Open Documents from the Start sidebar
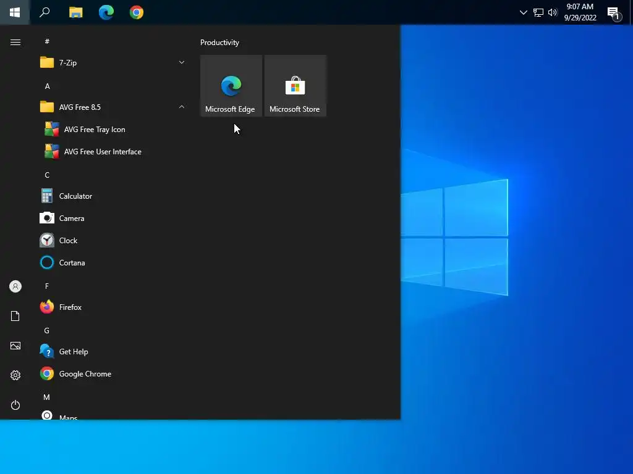Screen dimensions: 633x474 [x=15, y=316]
